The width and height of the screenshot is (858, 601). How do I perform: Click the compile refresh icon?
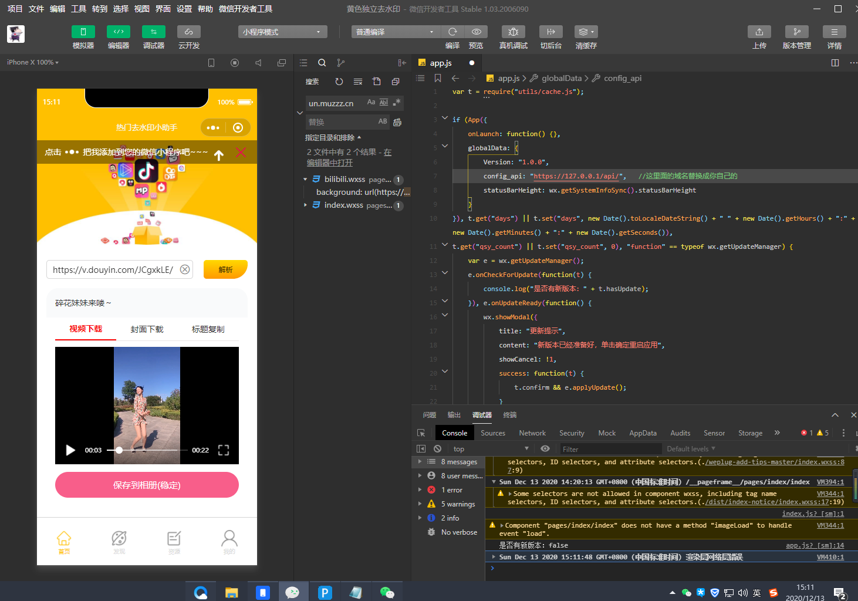[452, 32]
